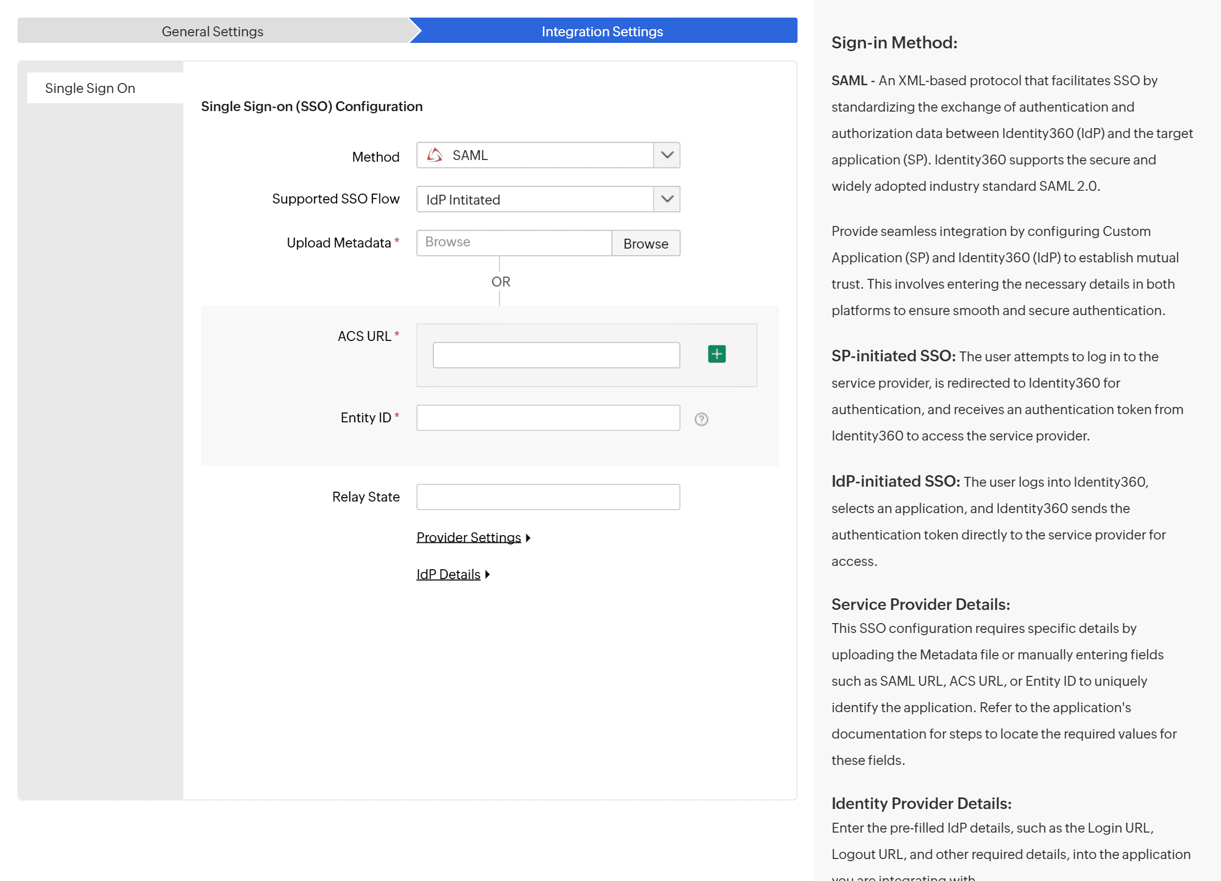This screenshot has width=1221, height=881.
Task: Click the ACS URL label
Action: pyautogui.click(x=364, y=336)
